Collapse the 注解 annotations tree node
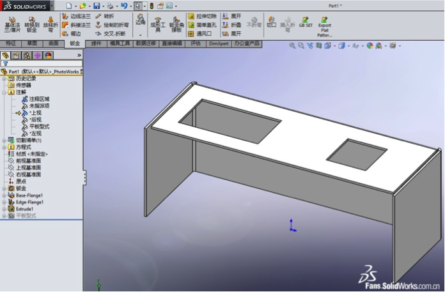This screenshot has width=445, height=292. [x=4, y=92]
